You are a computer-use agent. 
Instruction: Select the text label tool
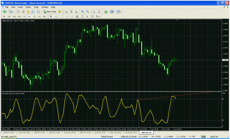pyautogui.click(x=92, y=17)
